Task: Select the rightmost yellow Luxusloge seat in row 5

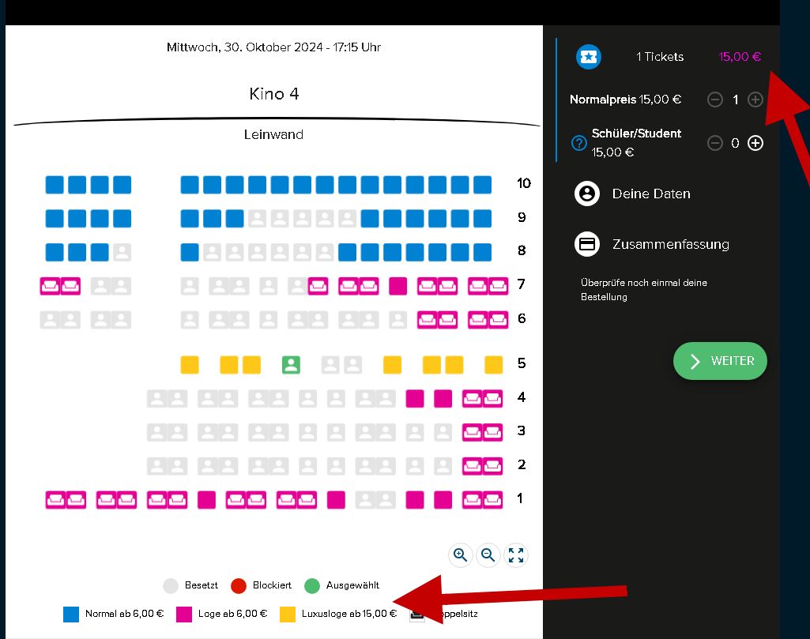Action: pyautogui.click(x=494, y=364)
